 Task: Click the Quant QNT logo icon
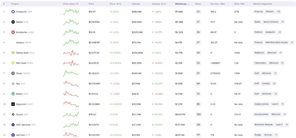pos(13,114)
